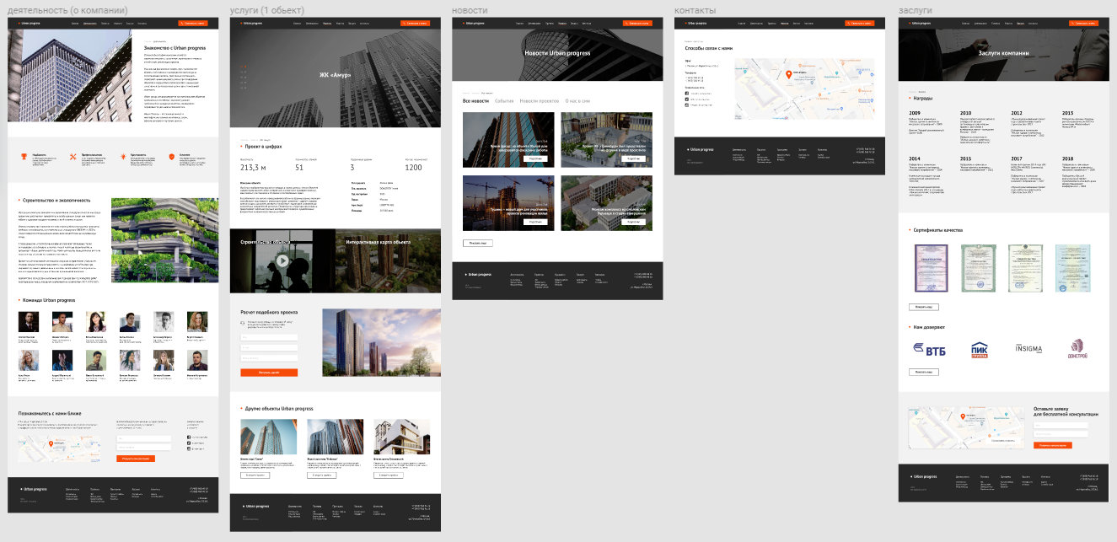
Task: Click the Facebook icon on the контакты artboard
Action: pos(687,94)
